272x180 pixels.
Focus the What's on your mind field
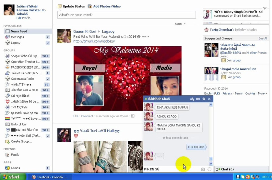point(127,15)
